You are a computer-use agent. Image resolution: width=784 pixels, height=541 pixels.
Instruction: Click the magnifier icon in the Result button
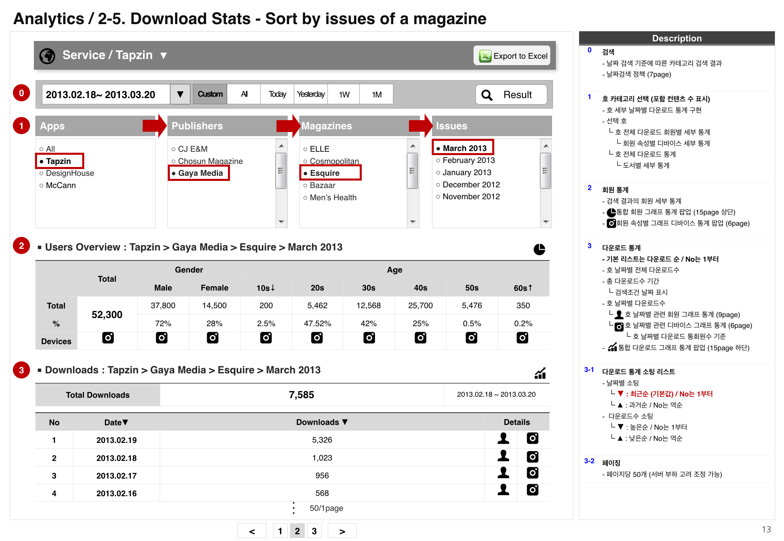[x=487, y=95]
